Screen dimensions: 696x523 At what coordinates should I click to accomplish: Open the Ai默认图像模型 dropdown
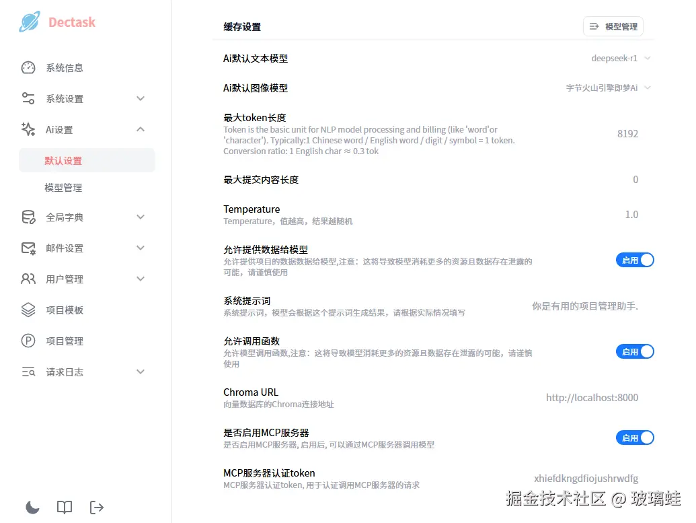(x=608, y=88)
